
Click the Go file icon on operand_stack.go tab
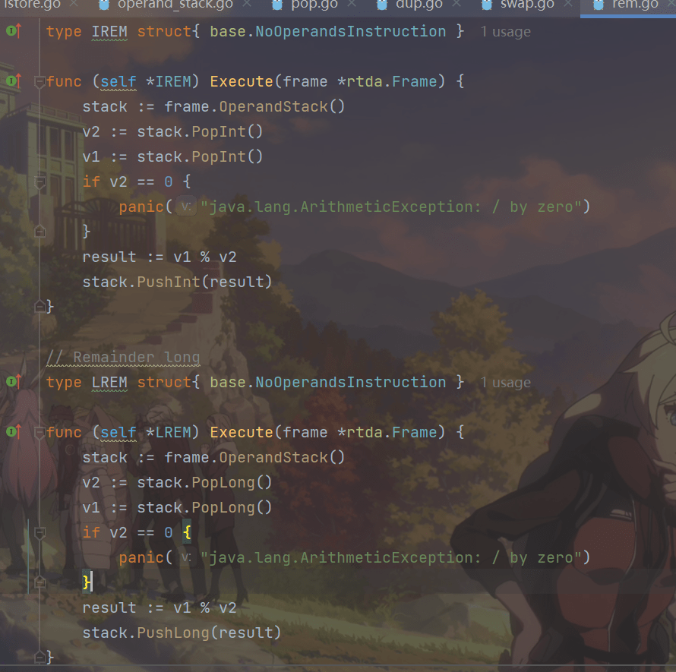point(103,5)
